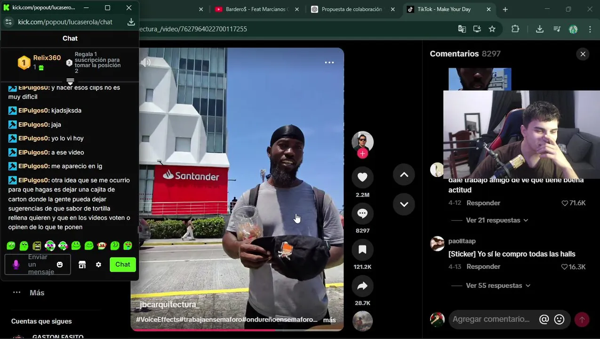Toggle video sound with speaker icon

(x=146, y=62)
